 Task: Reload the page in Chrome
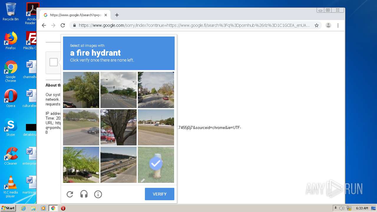(x=63, y=25)
